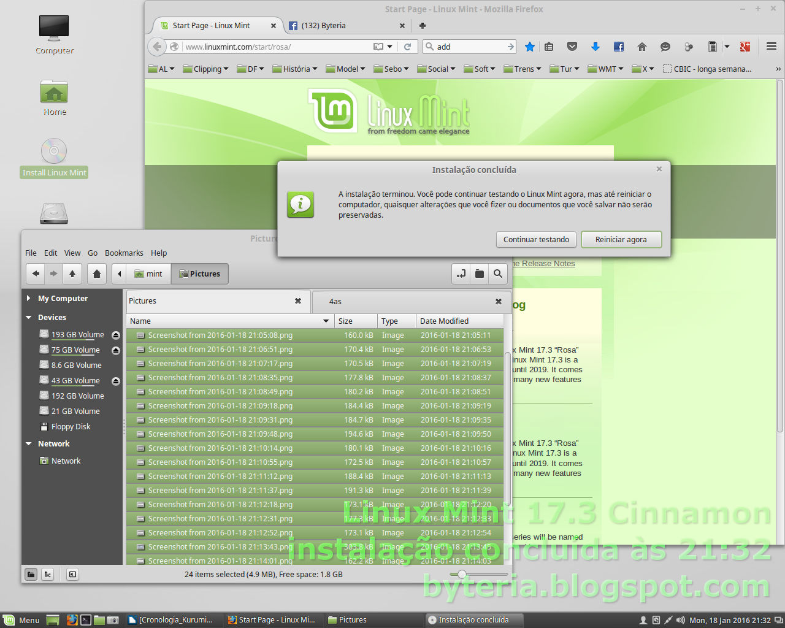Open the Nemo search icon in the toolbar
785x628 pixels.
coord(497,274)
